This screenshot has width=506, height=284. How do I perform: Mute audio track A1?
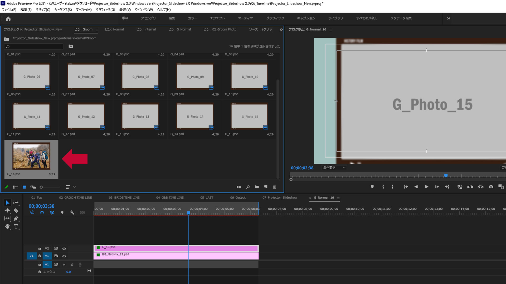click(64, 265)
